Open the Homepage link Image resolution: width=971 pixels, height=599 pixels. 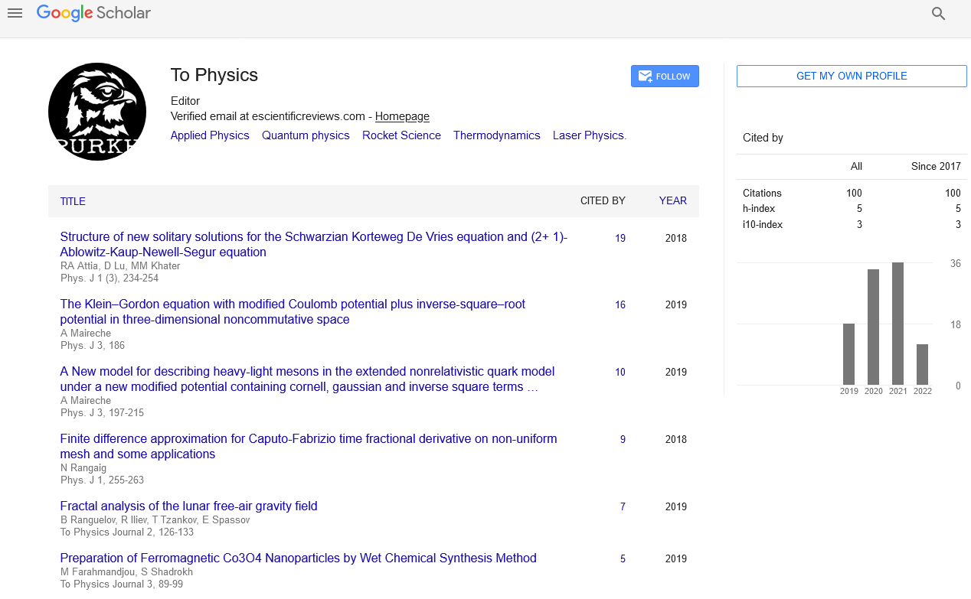tap(402, 116)
